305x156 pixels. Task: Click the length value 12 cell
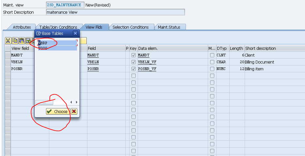(237, 69)
